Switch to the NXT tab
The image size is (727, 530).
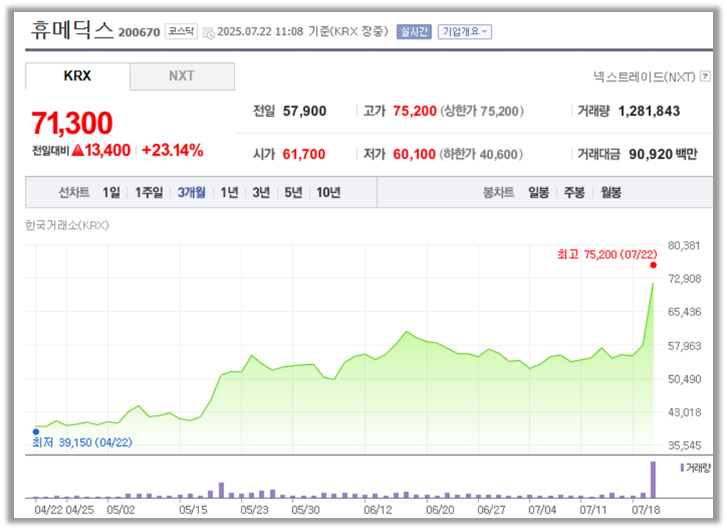pyautogui.click(x=182, y=76)
